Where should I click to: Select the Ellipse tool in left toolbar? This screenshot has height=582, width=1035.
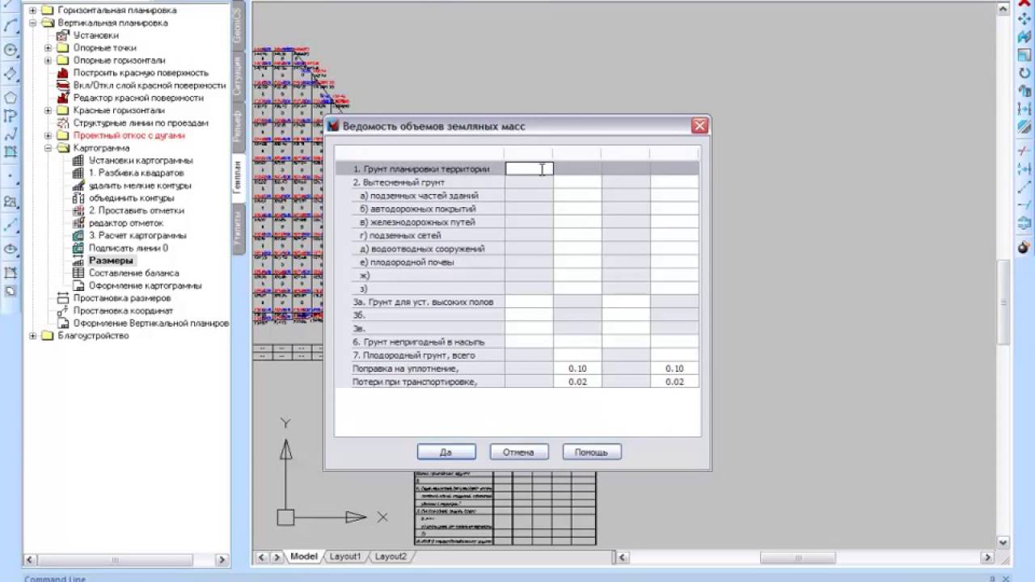[11, 249]
